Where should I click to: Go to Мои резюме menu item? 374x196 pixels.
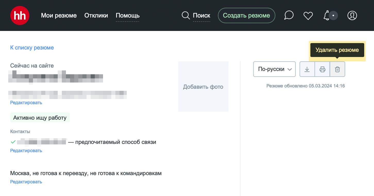59,15
